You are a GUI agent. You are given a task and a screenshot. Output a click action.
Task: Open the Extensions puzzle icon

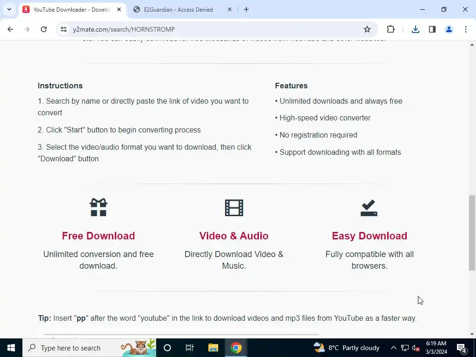(390, 29)
